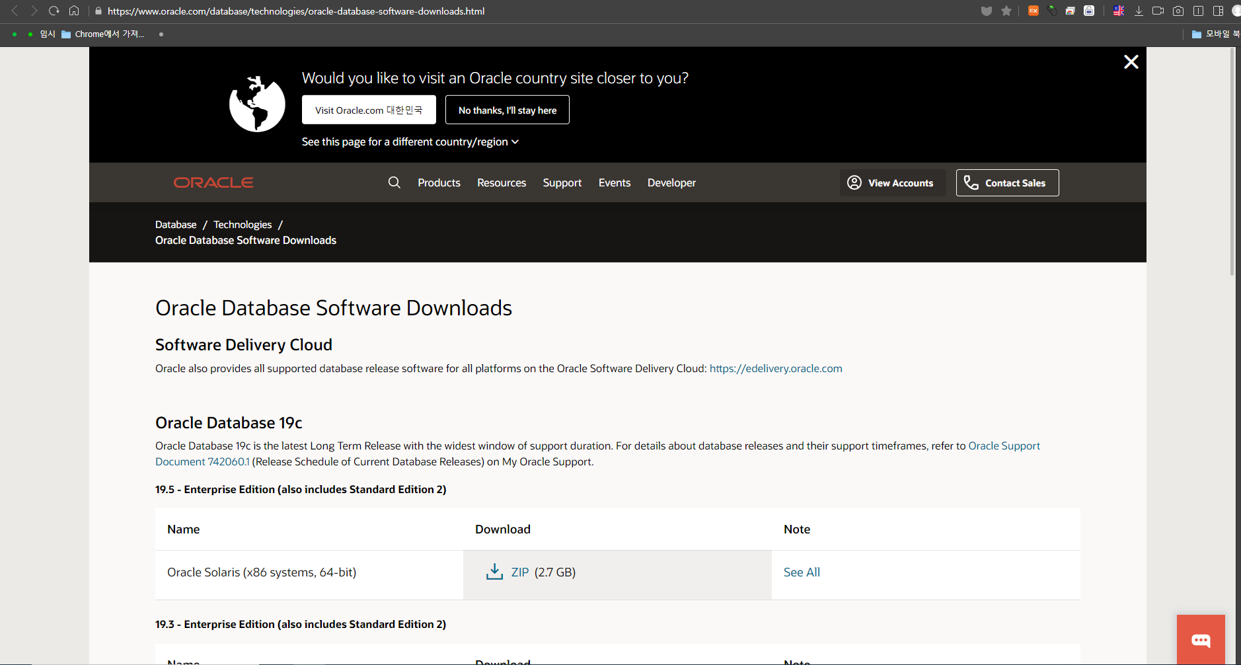Screen dimensions: 1241x665
Task: Open the 임시 bookmark
Action: point(48,34)
